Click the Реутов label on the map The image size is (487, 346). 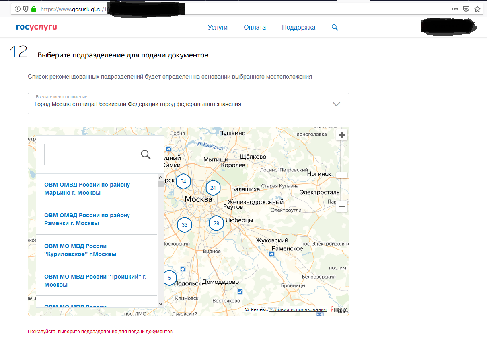pyautogui.click(x=233, y=207)
